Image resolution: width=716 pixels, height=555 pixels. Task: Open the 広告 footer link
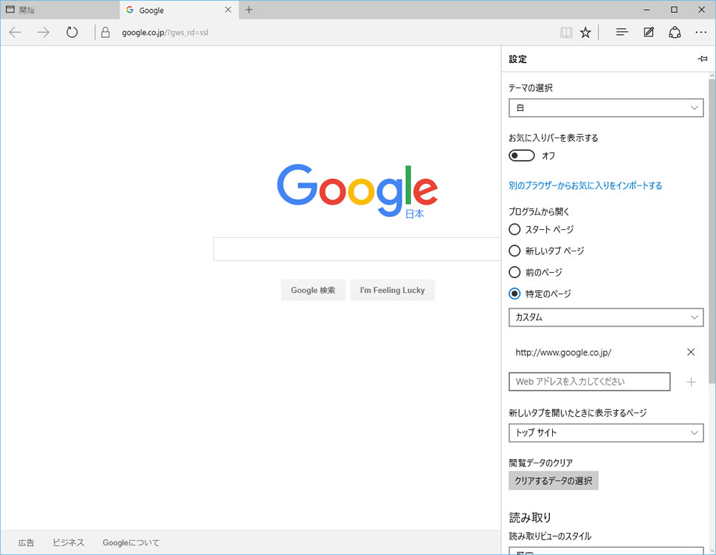(x=26, y=543)
